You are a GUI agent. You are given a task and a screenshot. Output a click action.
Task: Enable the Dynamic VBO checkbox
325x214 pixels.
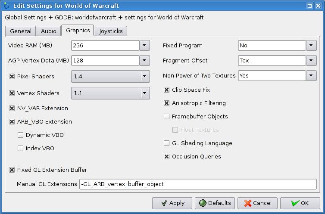pyautogui.click(x=20, y=135)
